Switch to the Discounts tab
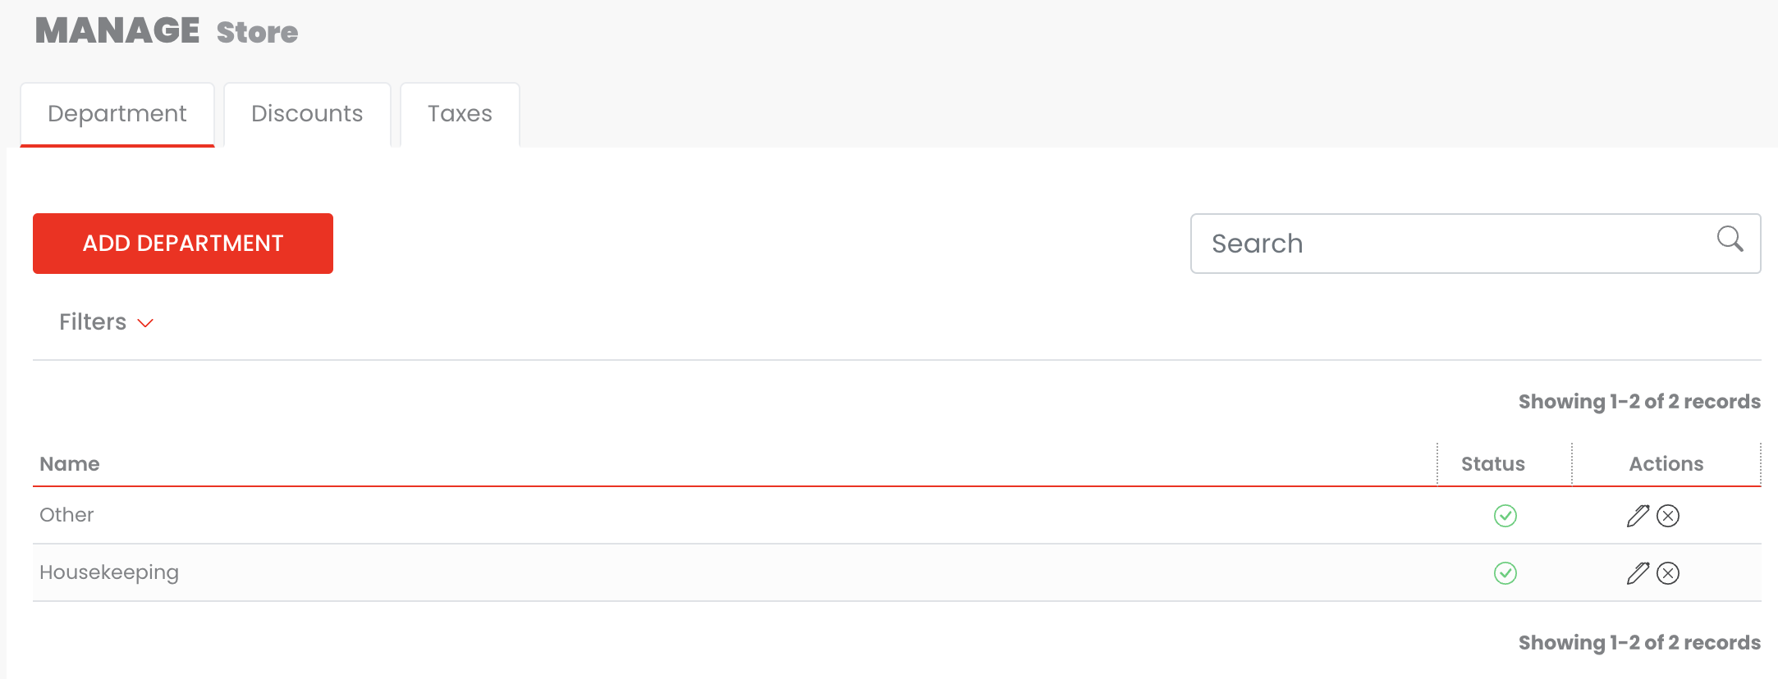Screen dimensions: 1778x679 click(307, 114)
